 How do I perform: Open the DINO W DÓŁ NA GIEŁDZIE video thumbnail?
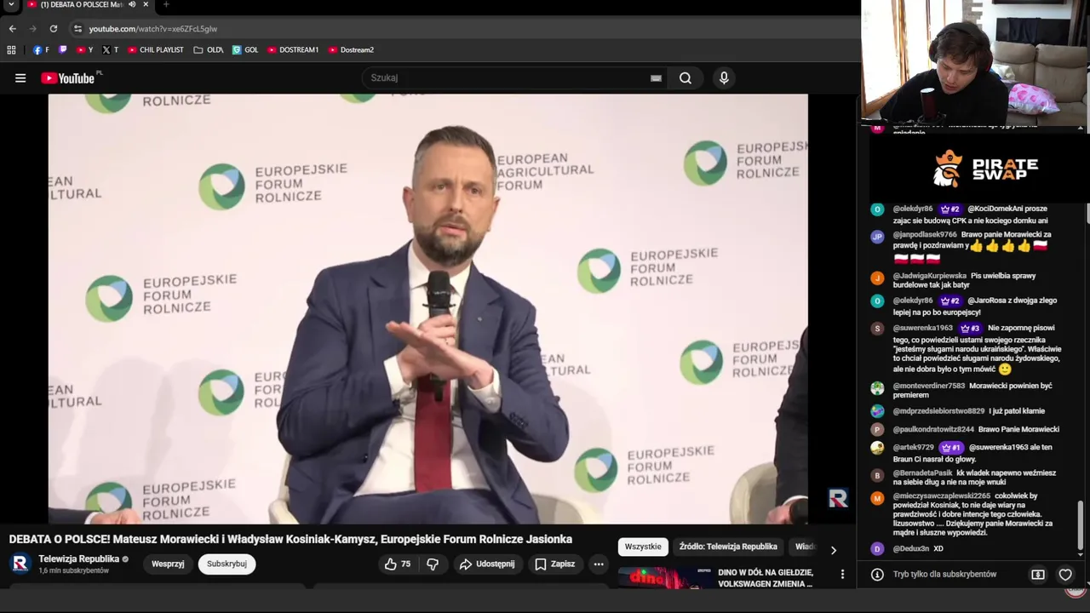tap(666, 578)
